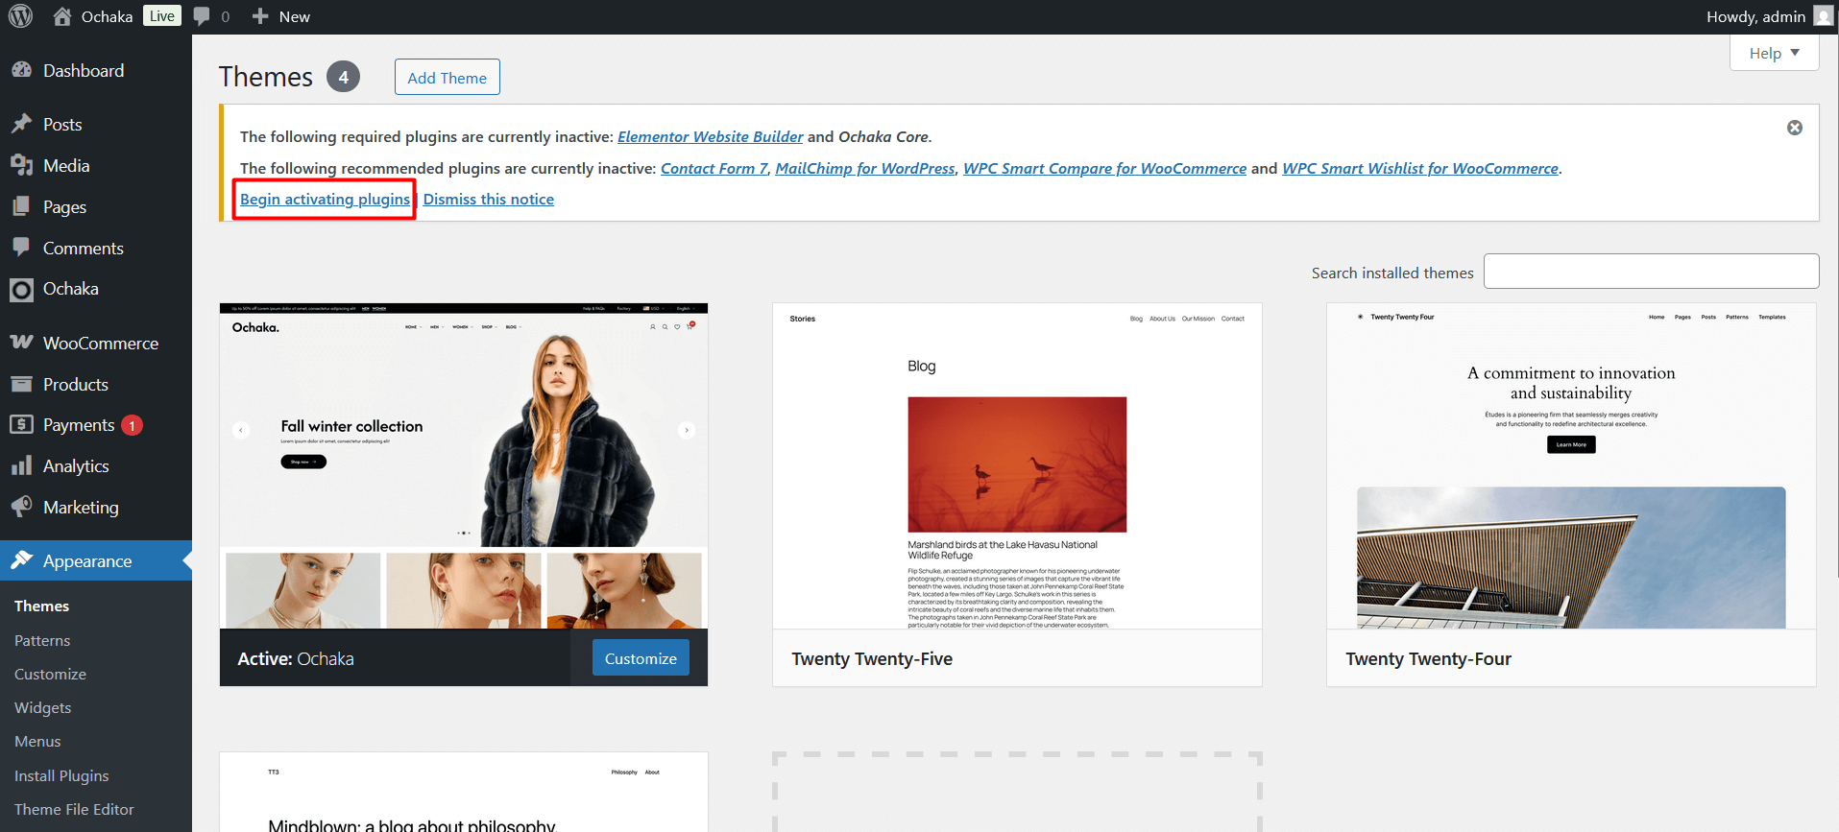Expand the Help dropdown
1839x832 pixels.
(1774, 54)
